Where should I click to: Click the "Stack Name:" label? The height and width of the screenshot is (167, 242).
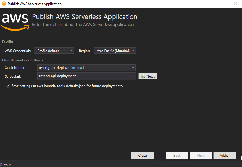15,68
